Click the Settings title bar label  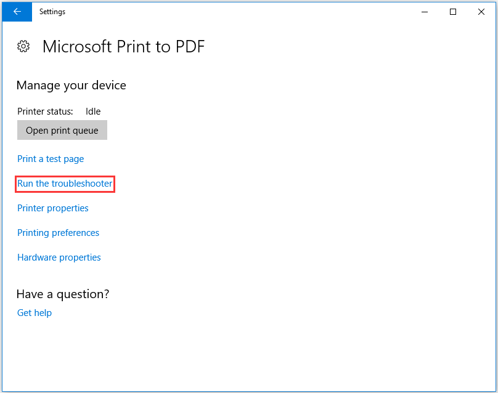click(52, 11)
